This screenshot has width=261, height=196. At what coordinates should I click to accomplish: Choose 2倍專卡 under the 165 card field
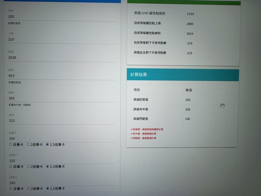click(28, 189)
